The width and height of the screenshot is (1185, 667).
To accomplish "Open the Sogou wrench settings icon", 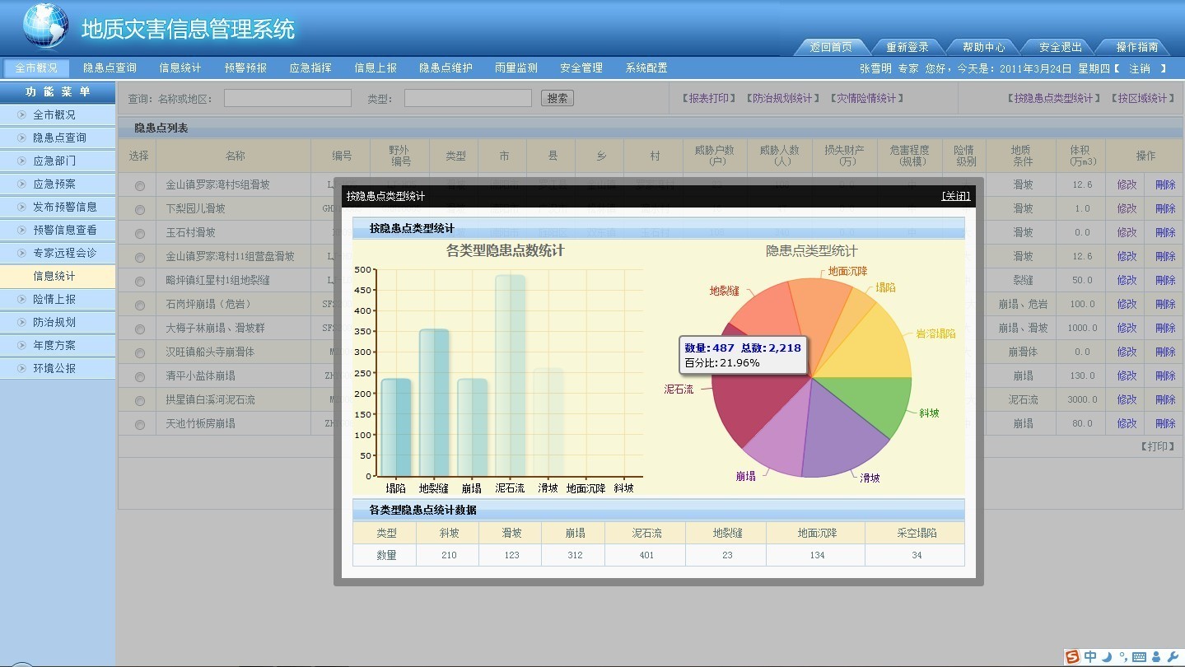I will (x=1173, y=656).
